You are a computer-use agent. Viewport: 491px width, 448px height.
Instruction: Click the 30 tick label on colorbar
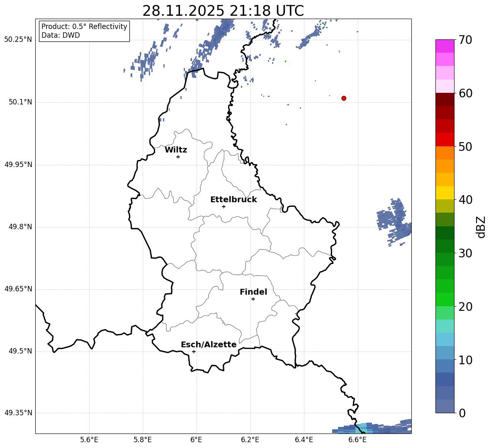click(465, 253)
